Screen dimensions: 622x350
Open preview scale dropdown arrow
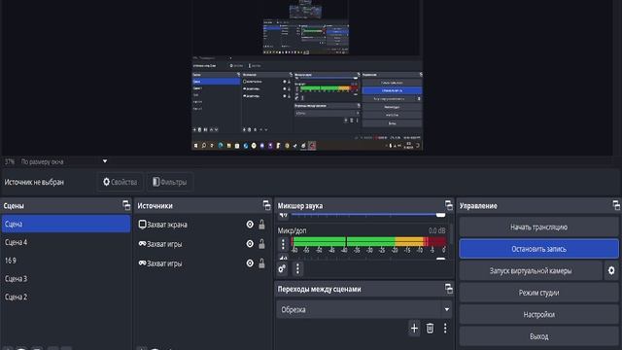pos(105,161)
